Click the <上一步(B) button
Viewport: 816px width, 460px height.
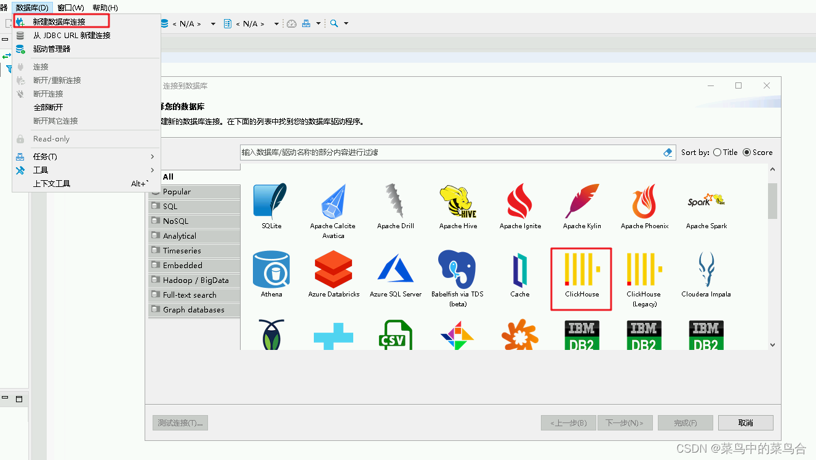click(x=568, y=422)
